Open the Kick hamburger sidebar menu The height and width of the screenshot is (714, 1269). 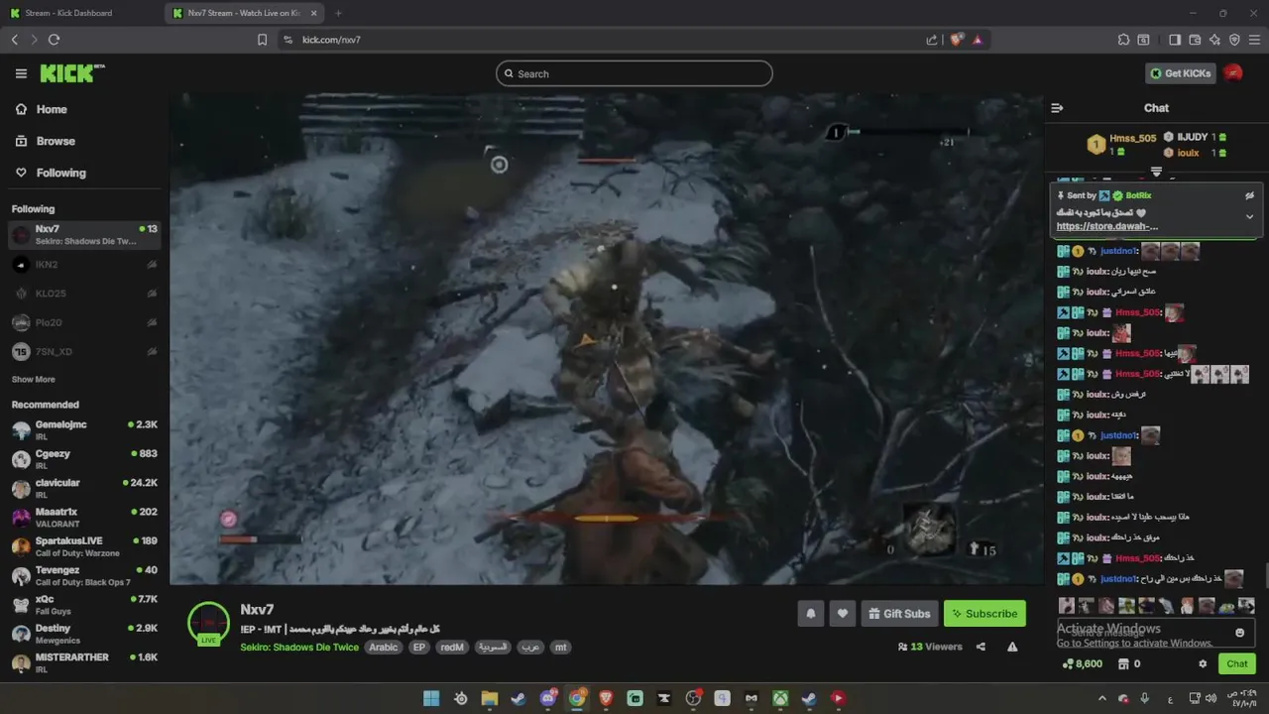point(21,73)
